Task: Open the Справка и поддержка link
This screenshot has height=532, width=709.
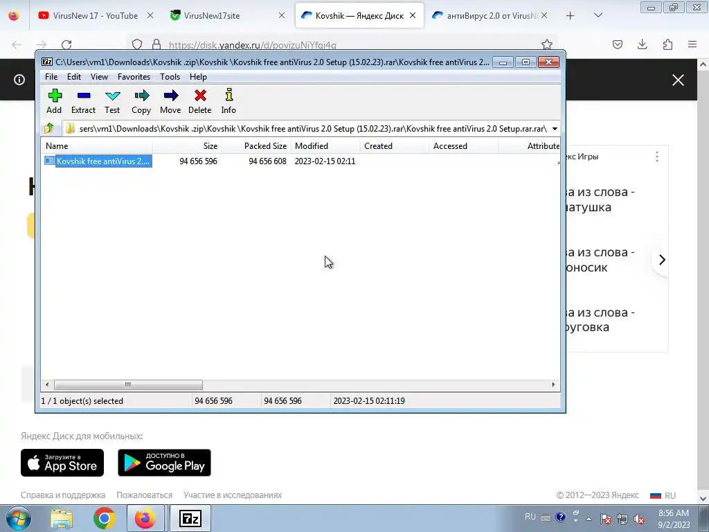Action: click(63, 495)
